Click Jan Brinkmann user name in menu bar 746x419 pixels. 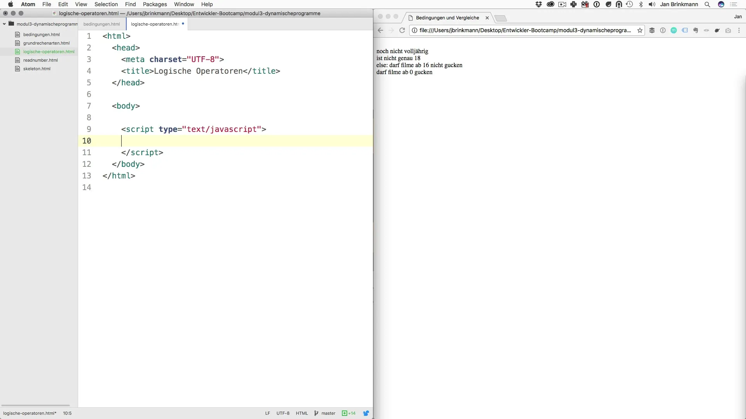pyautogui.click(x=679, y=4)
